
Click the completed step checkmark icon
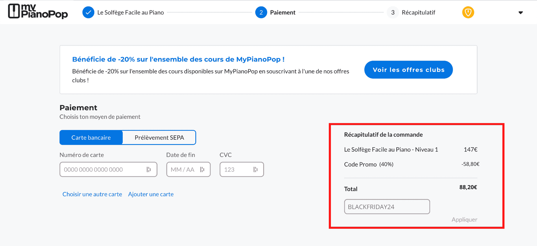tap(88, 12)
